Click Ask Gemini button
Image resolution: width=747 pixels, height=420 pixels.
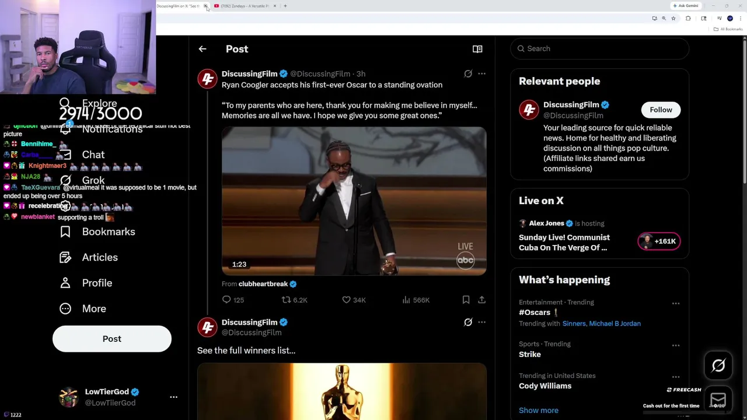click(686, 6)
